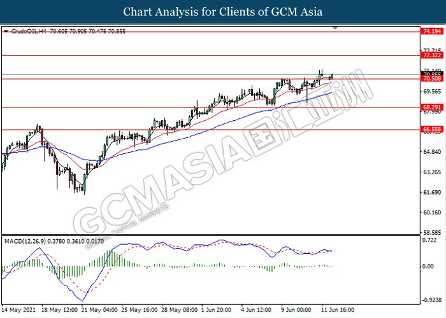This screenshot has width=446, height=318.
Task: Click the CrudeOIL,H4 symbol title text
Action: [29, 32]
